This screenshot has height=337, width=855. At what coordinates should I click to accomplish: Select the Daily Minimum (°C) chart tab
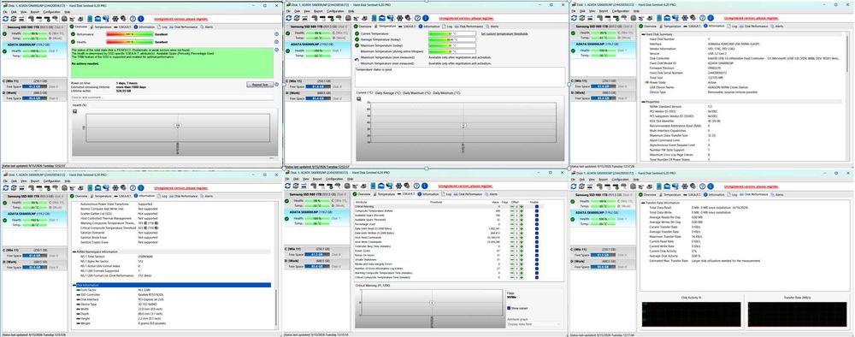coord(446,92)
